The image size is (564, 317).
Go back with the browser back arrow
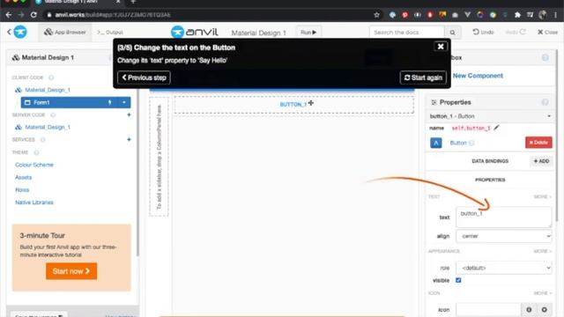pyautogui.click(x=9, y=15)
